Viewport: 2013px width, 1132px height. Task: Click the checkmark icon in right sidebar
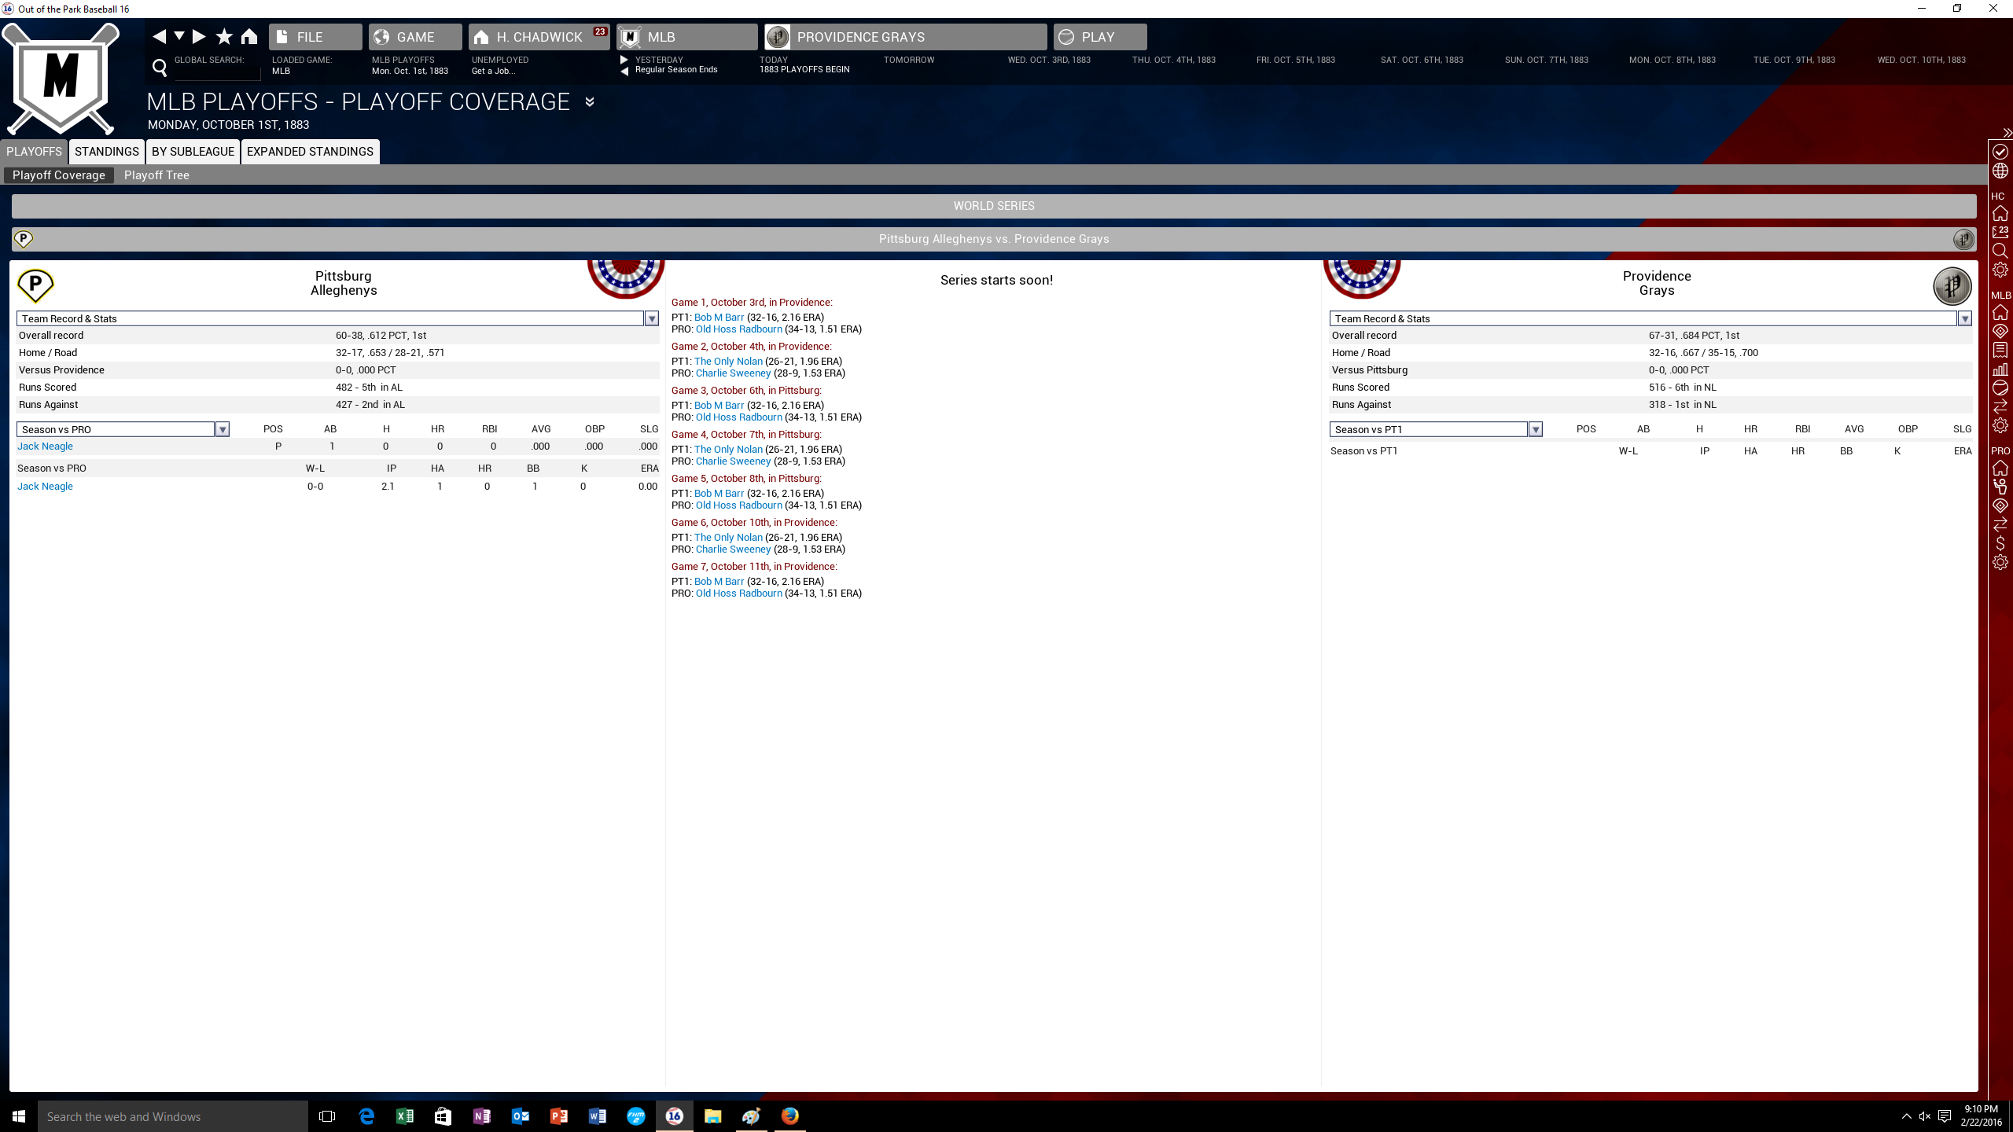(2000, 151)
